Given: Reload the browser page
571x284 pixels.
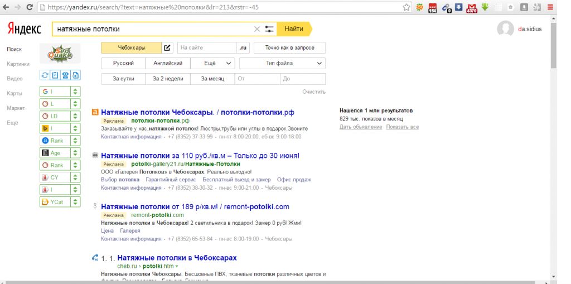Looking at the screenshot, I should pyautogui.click(x=30, y=8).
